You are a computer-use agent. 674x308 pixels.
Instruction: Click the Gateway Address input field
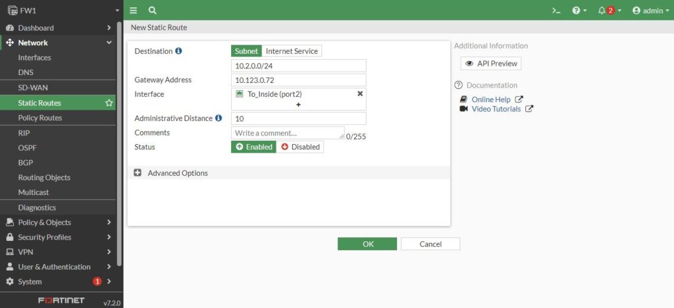point(299,80)
